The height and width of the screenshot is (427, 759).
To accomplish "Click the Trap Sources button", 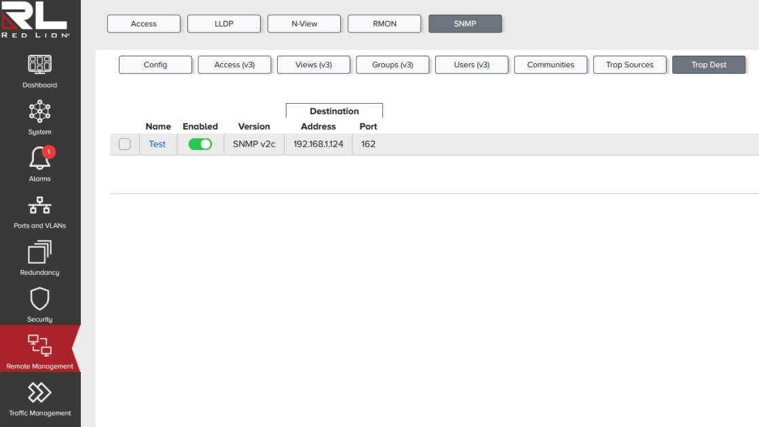I will tap(629, 64).
